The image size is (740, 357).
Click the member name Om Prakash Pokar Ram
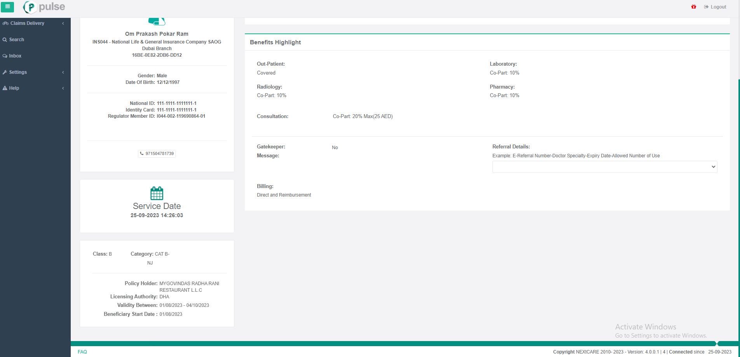pyautogui.click(x=157, y=34)
